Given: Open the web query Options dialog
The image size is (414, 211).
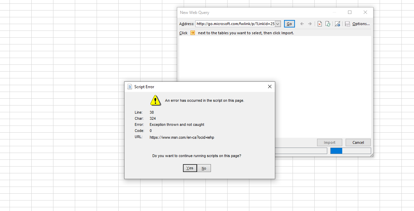Looking at the screenshot, I should click(x=359, y=24).
